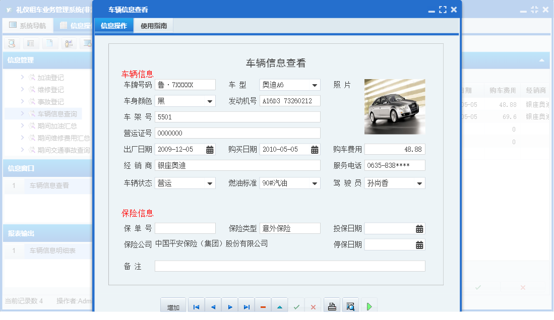Open calendar picker for 出厂日期
The height and width of the screenshot is (320, 554).
coord(209,150)
